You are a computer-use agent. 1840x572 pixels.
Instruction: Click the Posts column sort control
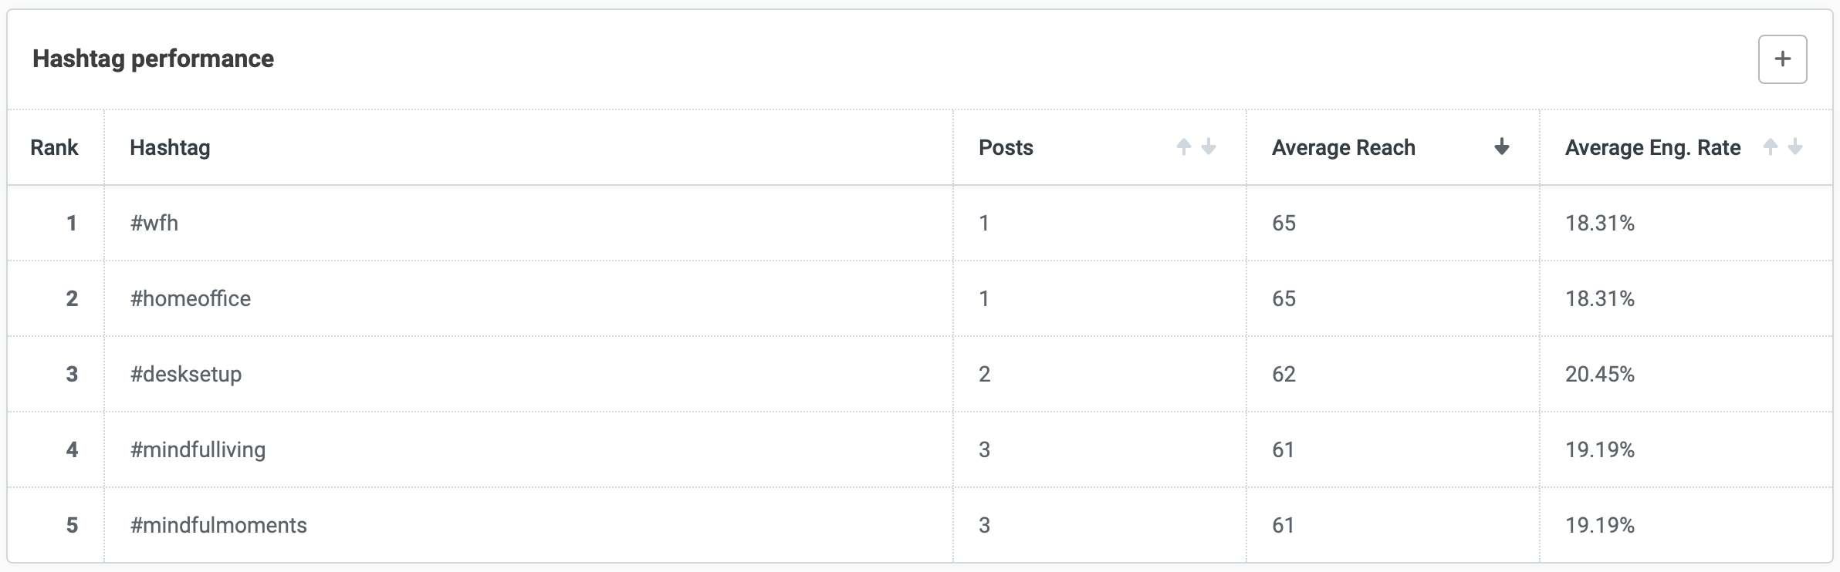[1195, 146]
